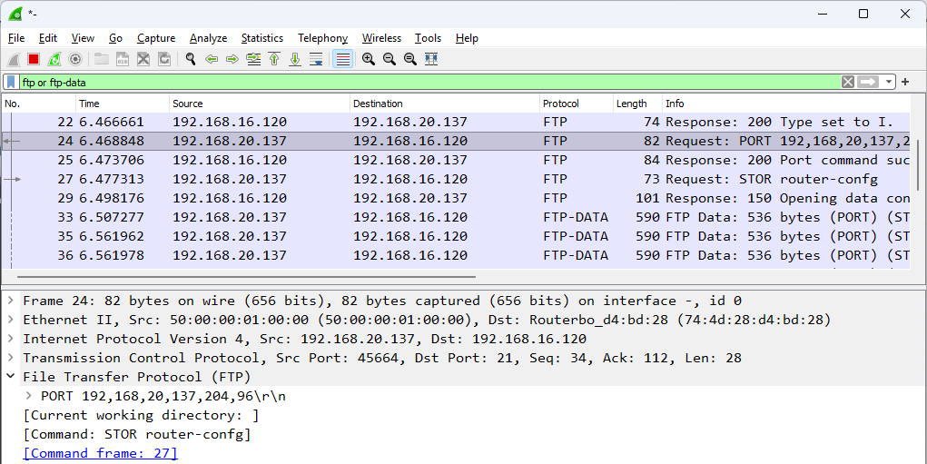Sort by the Length column header
Image resolution: width=927 pixels, height=464 pixels.
pos(637,104)
